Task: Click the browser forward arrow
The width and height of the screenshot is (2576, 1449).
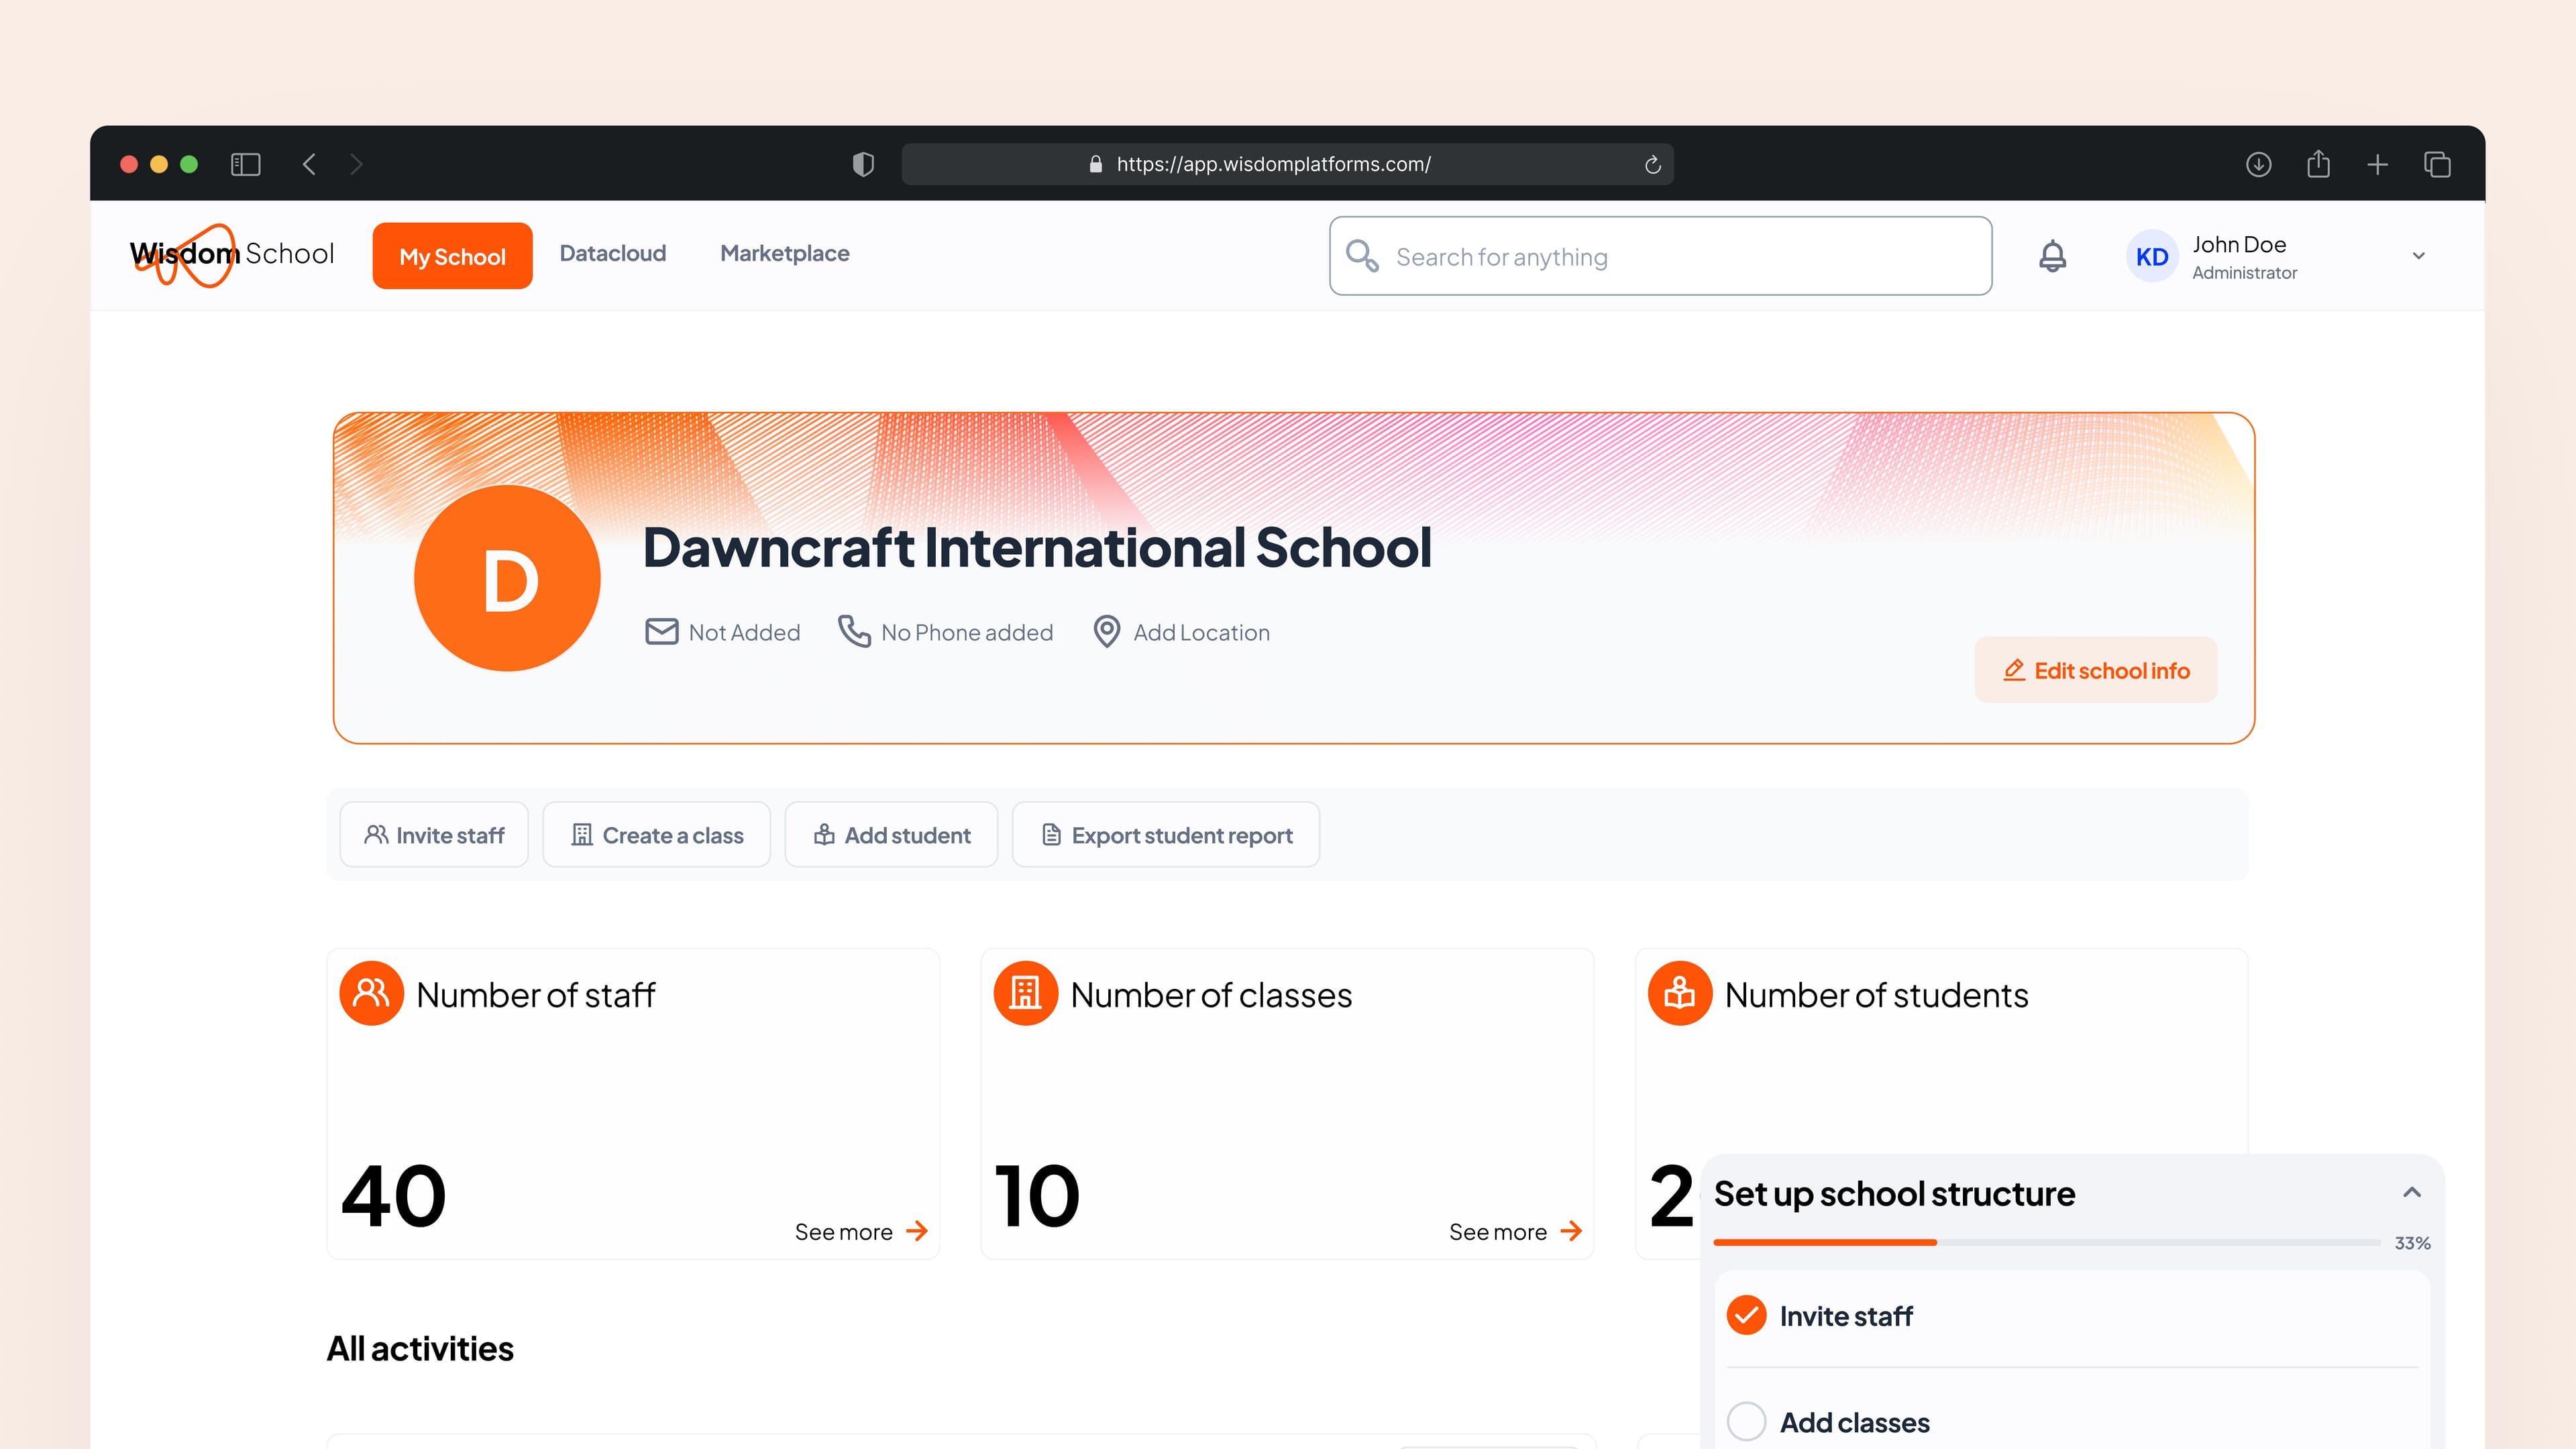Action: pos(356,164)
